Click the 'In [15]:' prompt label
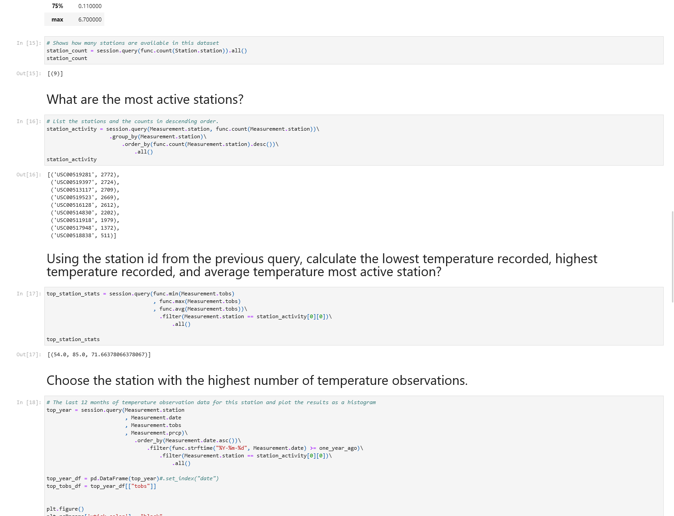 tap(29, 43)
